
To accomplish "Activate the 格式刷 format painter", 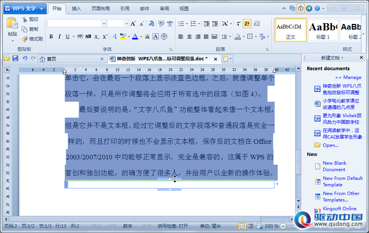I will [x=33, y=39].
